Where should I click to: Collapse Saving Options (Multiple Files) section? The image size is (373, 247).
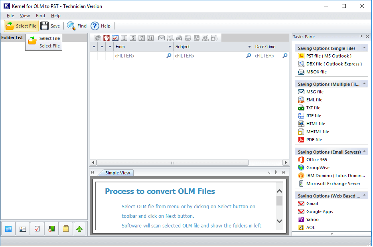click(x=364, y=84)
